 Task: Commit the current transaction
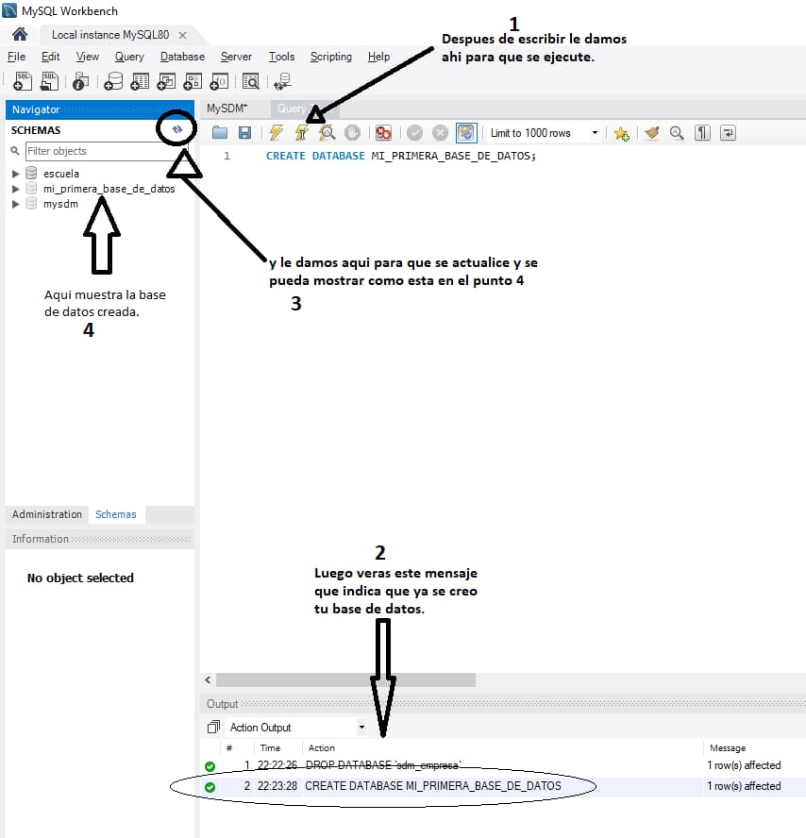[414, 132]
